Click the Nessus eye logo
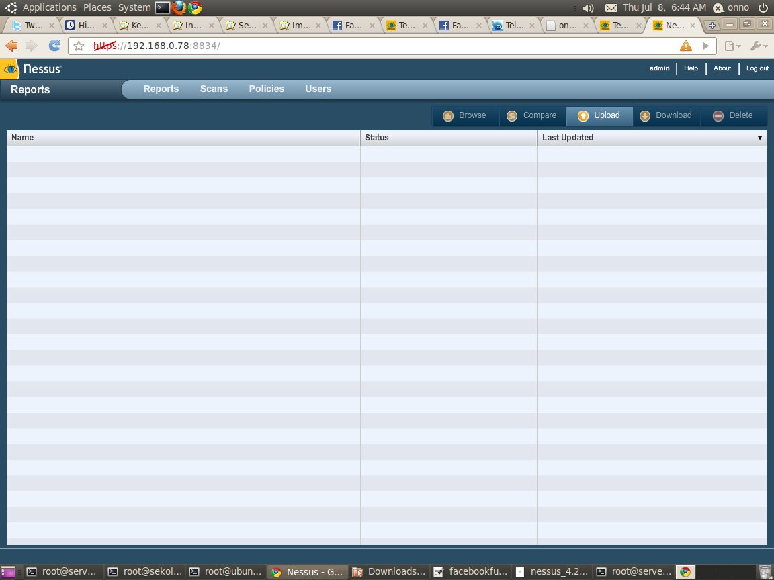The image size is (774, 580). [10, 70]
